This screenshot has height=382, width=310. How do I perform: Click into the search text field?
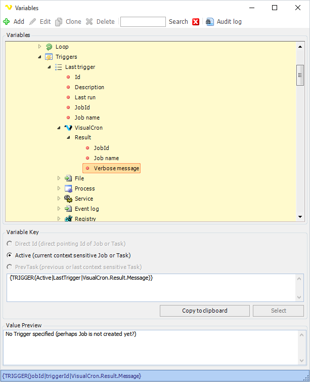pyautogui.click(x=143, y=22)
